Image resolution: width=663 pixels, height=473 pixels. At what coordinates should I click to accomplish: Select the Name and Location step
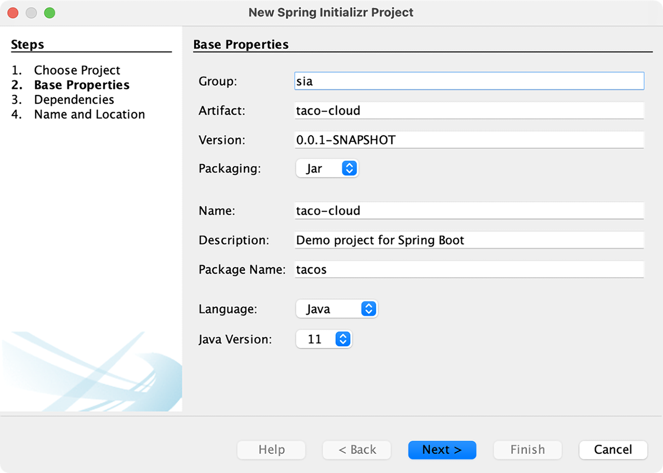pyautogui.click(x=89, y=114)
